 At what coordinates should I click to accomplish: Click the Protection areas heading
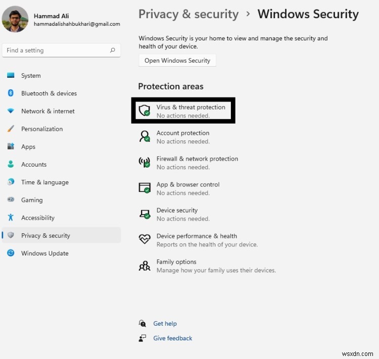171,86
